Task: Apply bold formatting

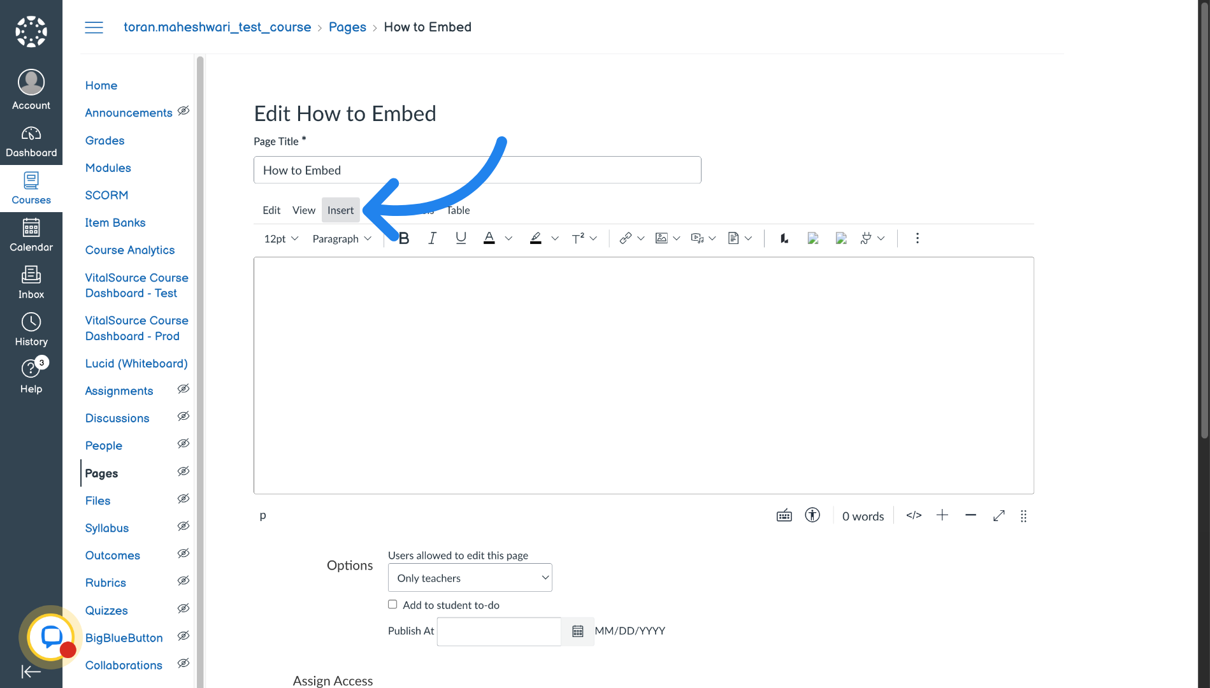Action: click(x=404, y=238)
